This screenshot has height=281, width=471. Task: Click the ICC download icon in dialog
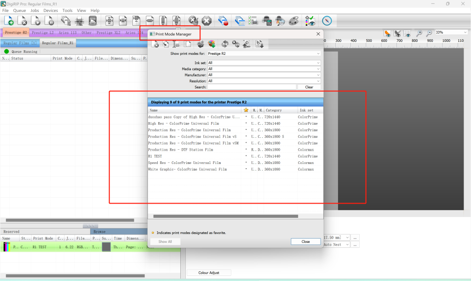click(259, 44)
